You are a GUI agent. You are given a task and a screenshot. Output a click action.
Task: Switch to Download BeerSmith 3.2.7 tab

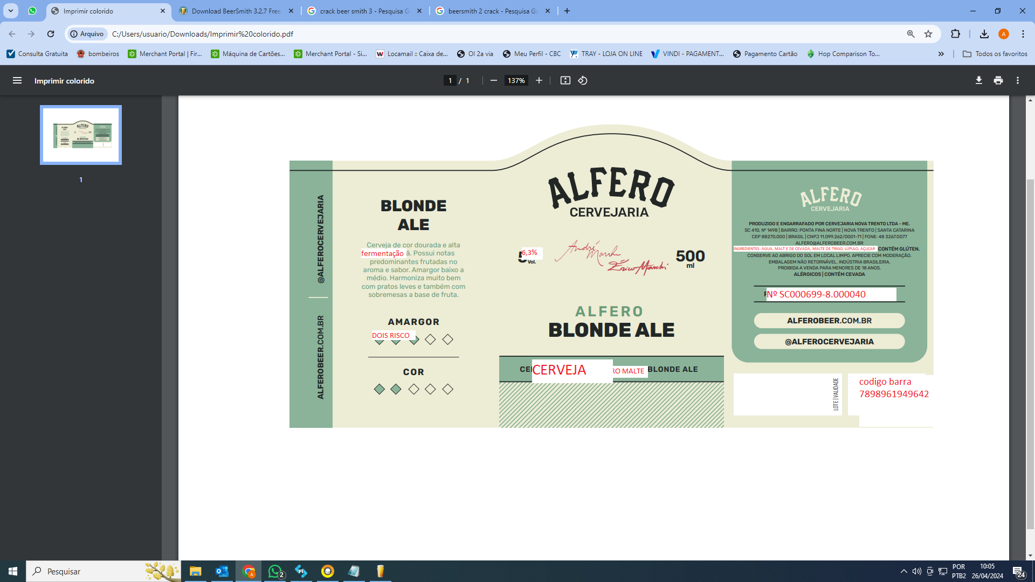point(236,11)
